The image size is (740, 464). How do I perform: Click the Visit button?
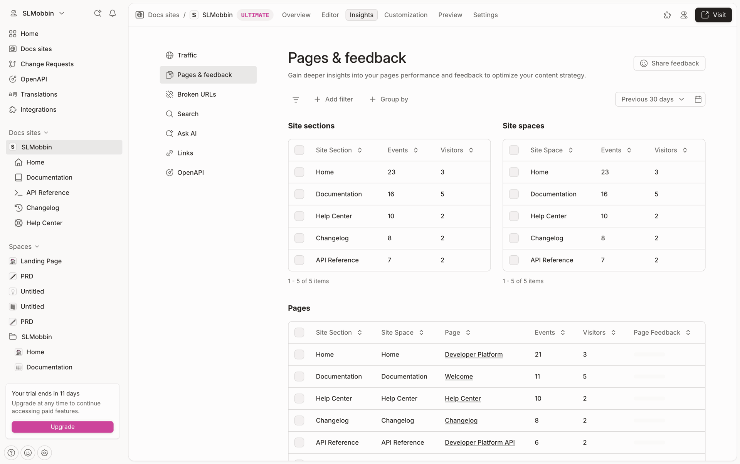coord(713,15)
